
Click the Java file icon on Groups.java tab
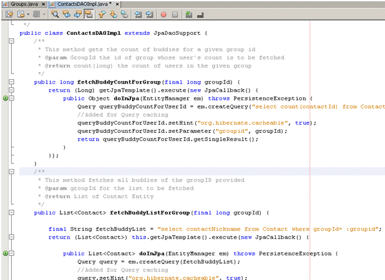tap(6, 4)
